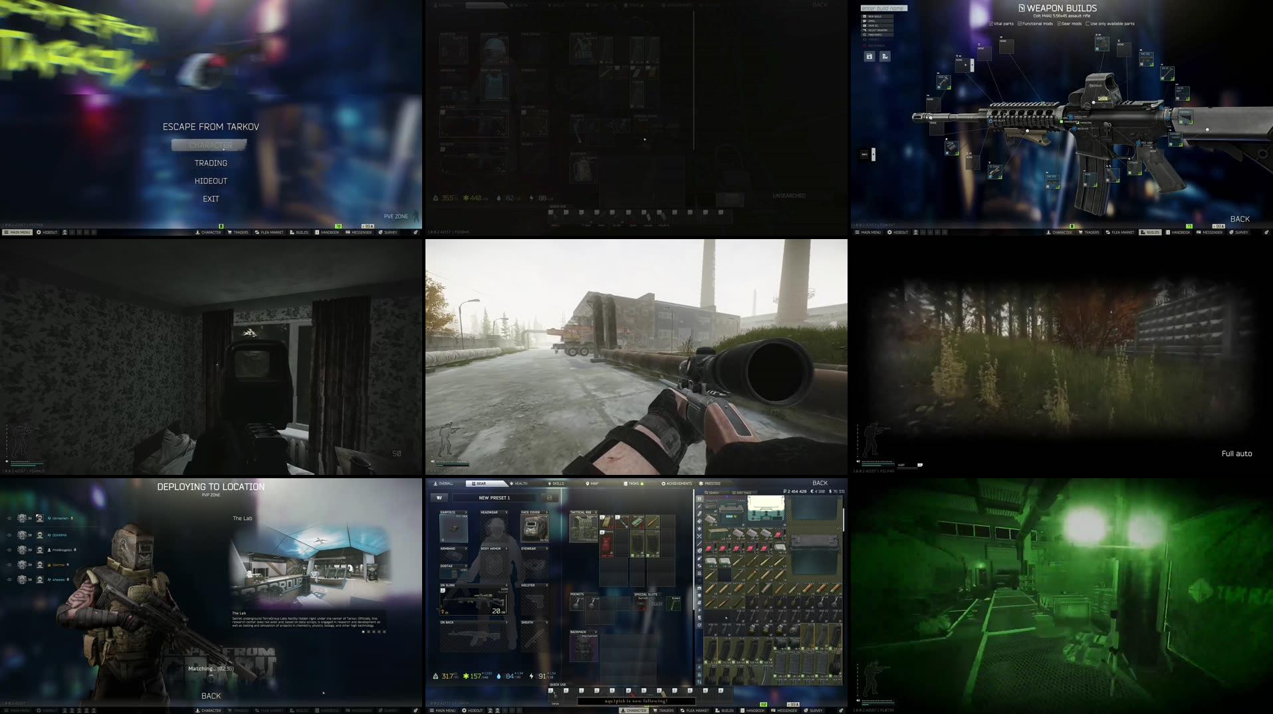Image resolution: width=1273 pixels, height=714 pixels.
Task: Expand the HEADWEAR slot arrow
Action: point(507,512)
